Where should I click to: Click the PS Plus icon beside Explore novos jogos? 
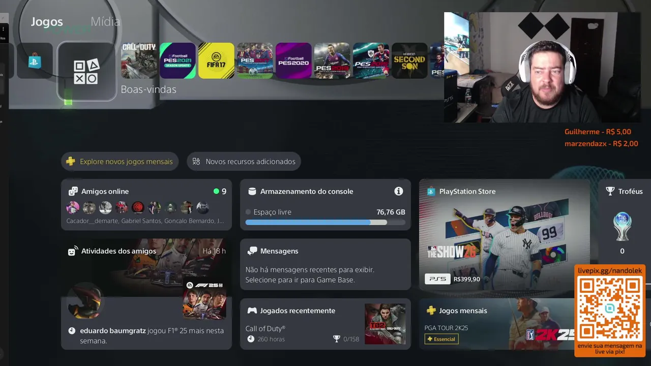pos(70,162)
